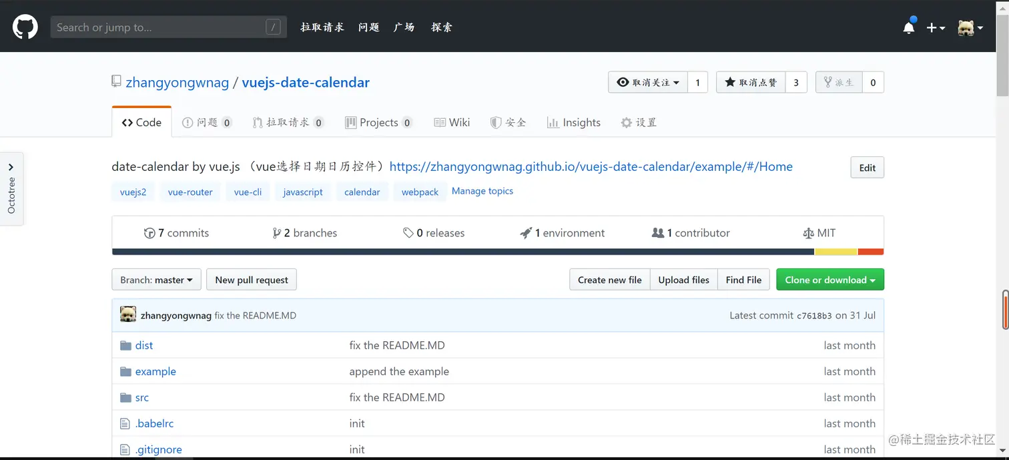Open the Insights tab

[574, 122]
